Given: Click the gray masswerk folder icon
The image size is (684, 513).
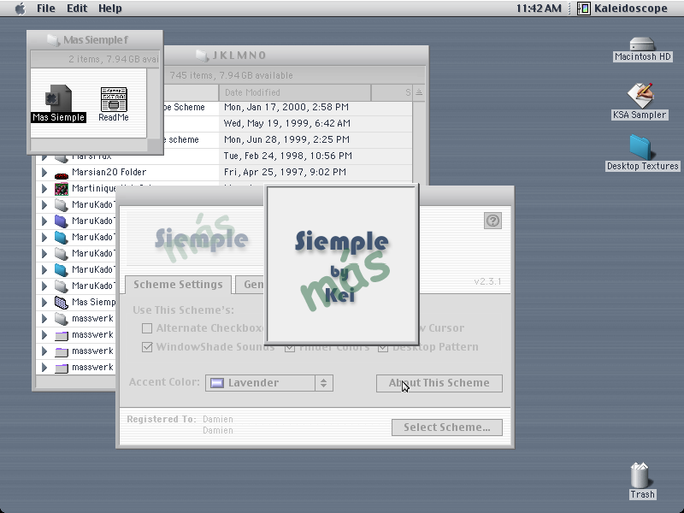Looking at the screenshot, I should 62,318.
